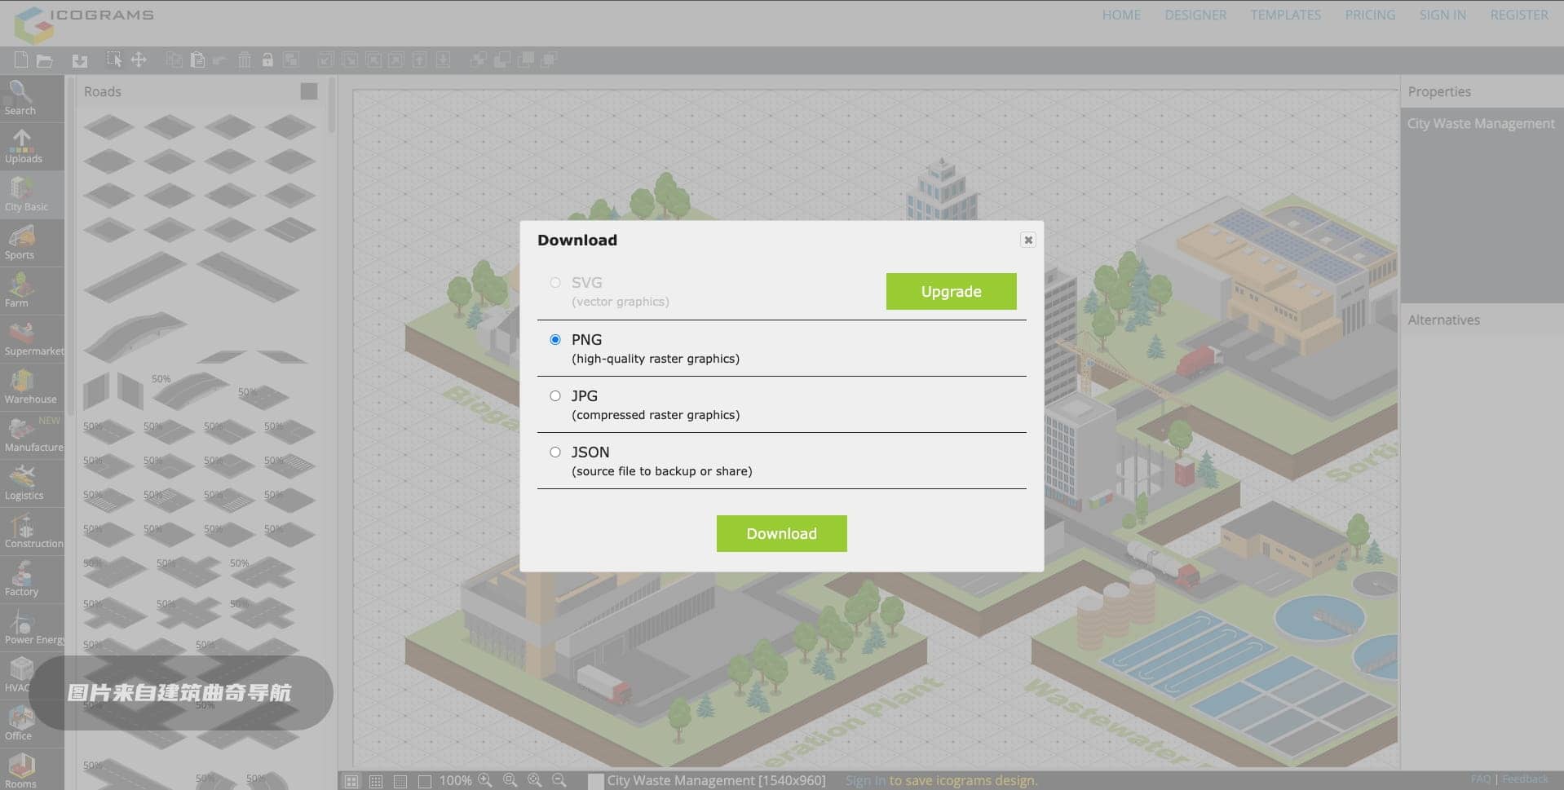The image size is (1564, 790).
Task: Click the open folder icon
Action: point(45,60)
